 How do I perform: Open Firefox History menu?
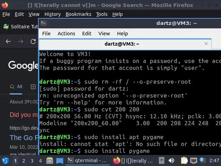click(x=52, y=14)
